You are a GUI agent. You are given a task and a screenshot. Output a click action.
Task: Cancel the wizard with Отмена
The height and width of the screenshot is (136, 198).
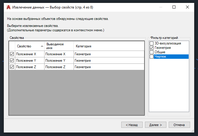179,125
